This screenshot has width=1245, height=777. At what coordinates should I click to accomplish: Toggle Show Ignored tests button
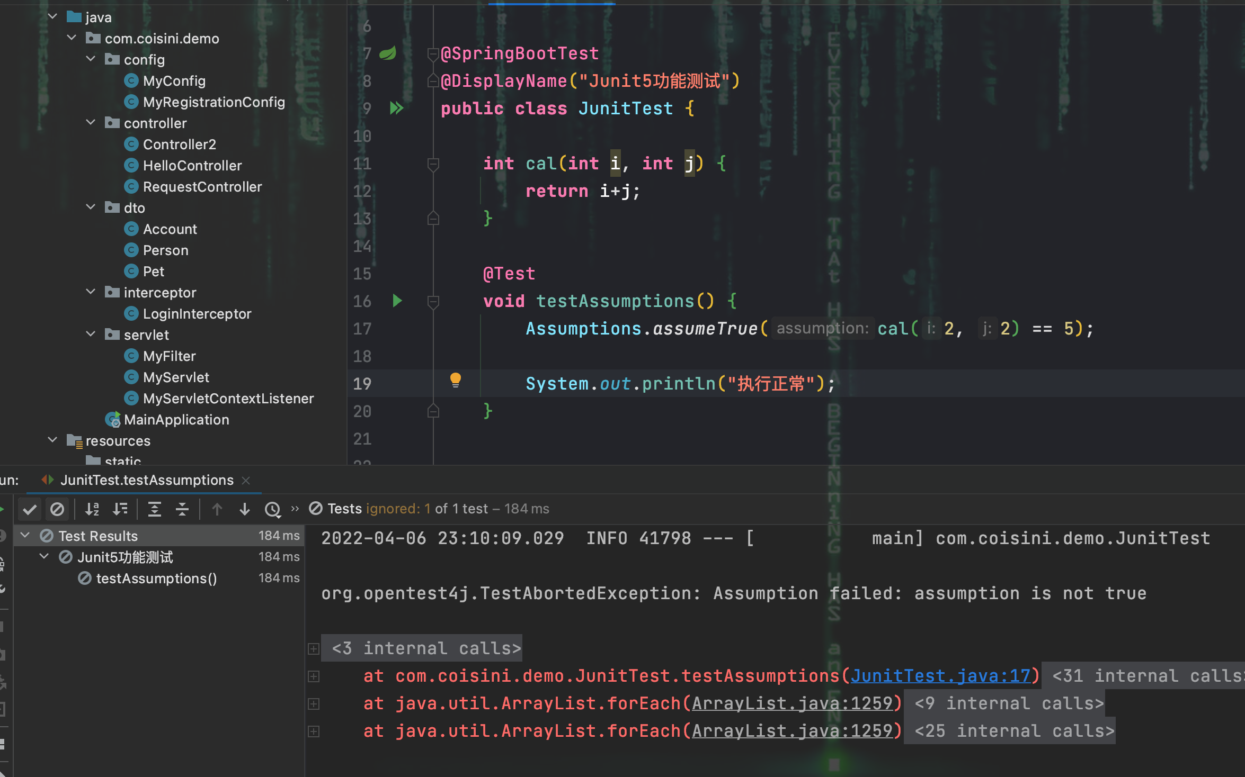(57, 509)
